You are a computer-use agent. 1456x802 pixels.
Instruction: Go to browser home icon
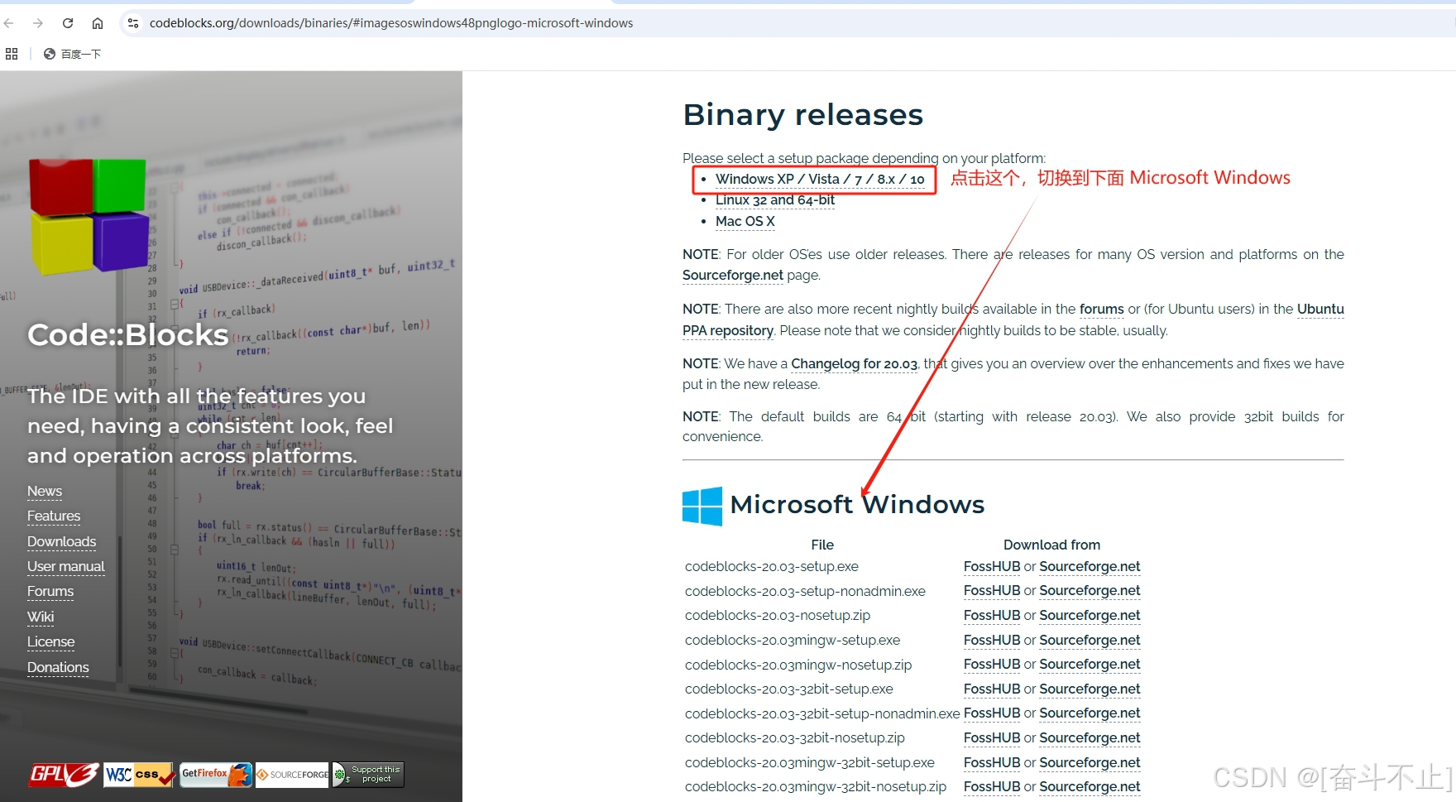click(98, 23)
